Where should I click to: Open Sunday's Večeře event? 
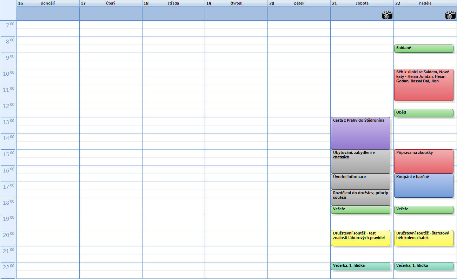click(x=424, y=210)
